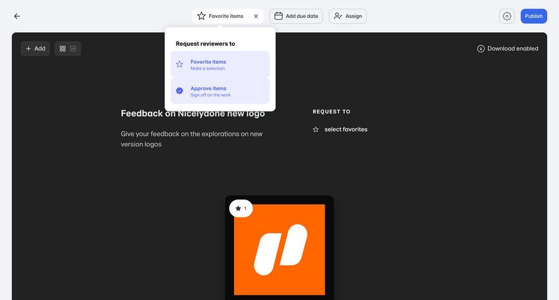This screenshot has height=300, width=559.
Task: Switch to grid view layout
Action: 63,49
